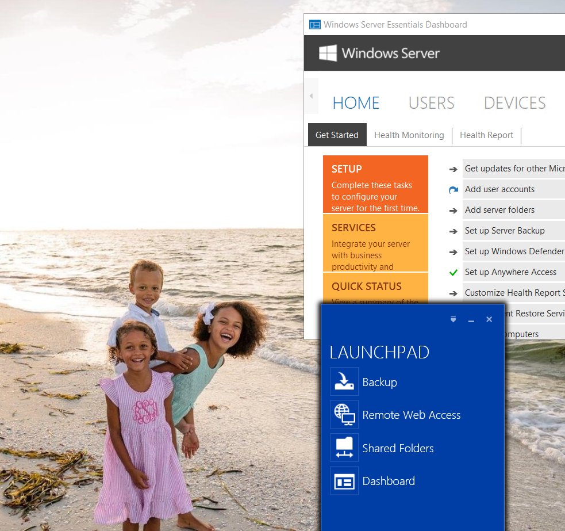This screenshot has width=565, height=531.
Task: Click the Remote Web Access label
Action: point(411,415)
